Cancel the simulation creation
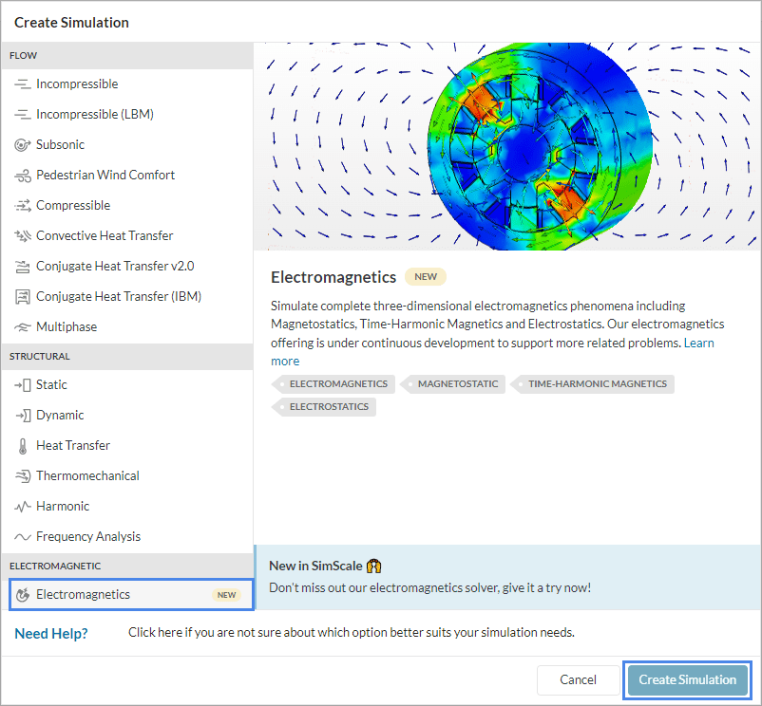The width and height of the screenshot is (762, 706). pyautogui.click(x=578, y=679)
